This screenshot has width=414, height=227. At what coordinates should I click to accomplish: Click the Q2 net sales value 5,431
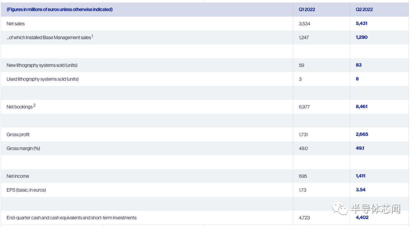[361, 23]
